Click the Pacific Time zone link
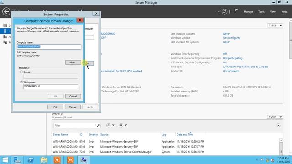The width and height of the screenshot is (292, 164). (245, 67)
